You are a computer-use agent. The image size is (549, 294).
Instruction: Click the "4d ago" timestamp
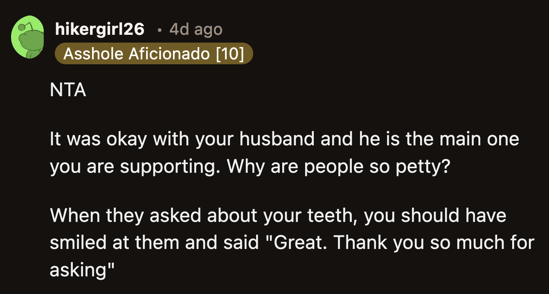click(x=195, y=29)
